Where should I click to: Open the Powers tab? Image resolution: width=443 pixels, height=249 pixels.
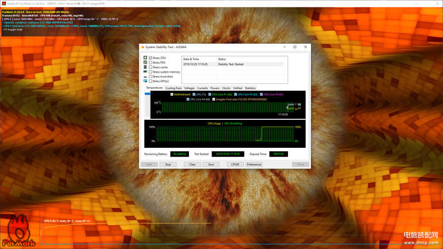coord(215,88)
